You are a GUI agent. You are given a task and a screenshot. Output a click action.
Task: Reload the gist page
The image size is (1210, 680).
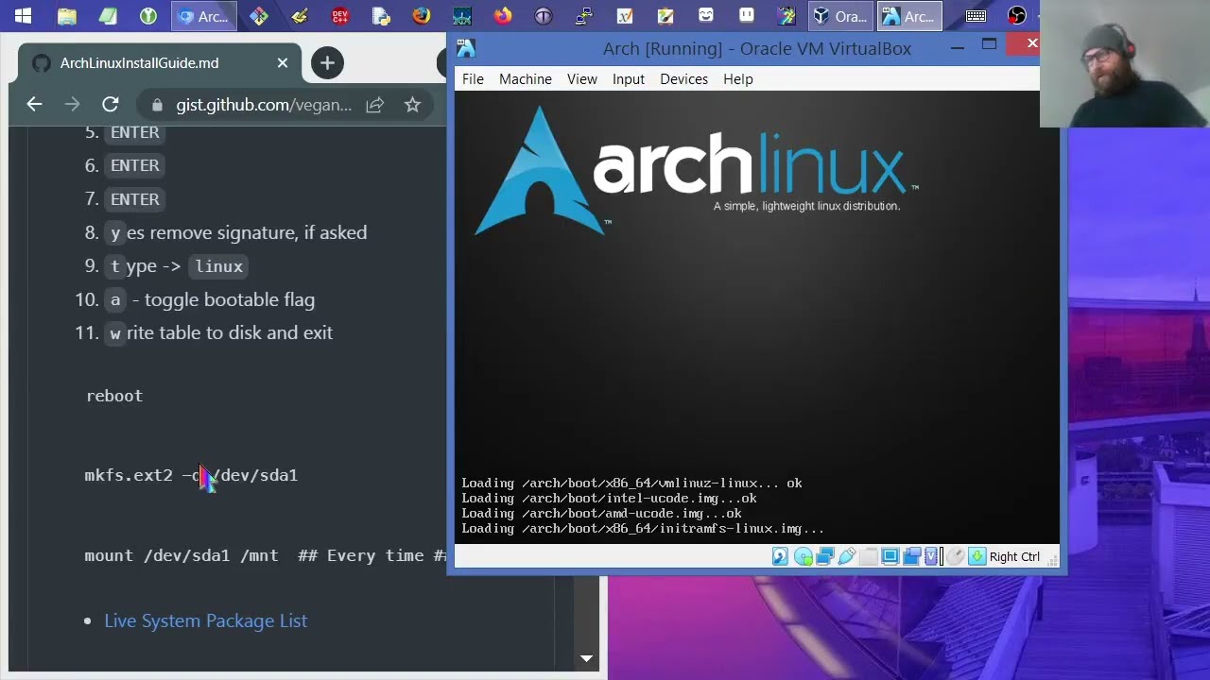point(111,105)
